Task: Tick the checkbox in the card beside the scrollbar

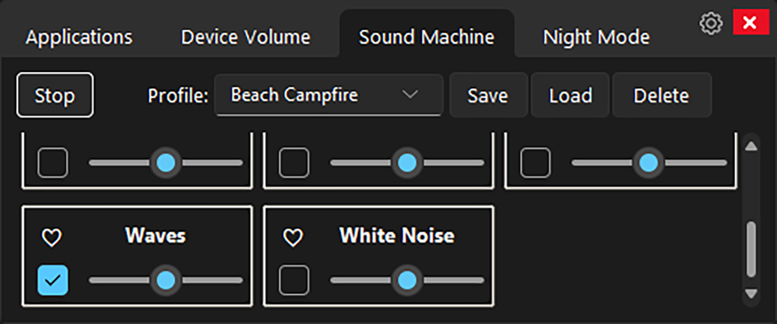Action: click(x=535, y=163)
